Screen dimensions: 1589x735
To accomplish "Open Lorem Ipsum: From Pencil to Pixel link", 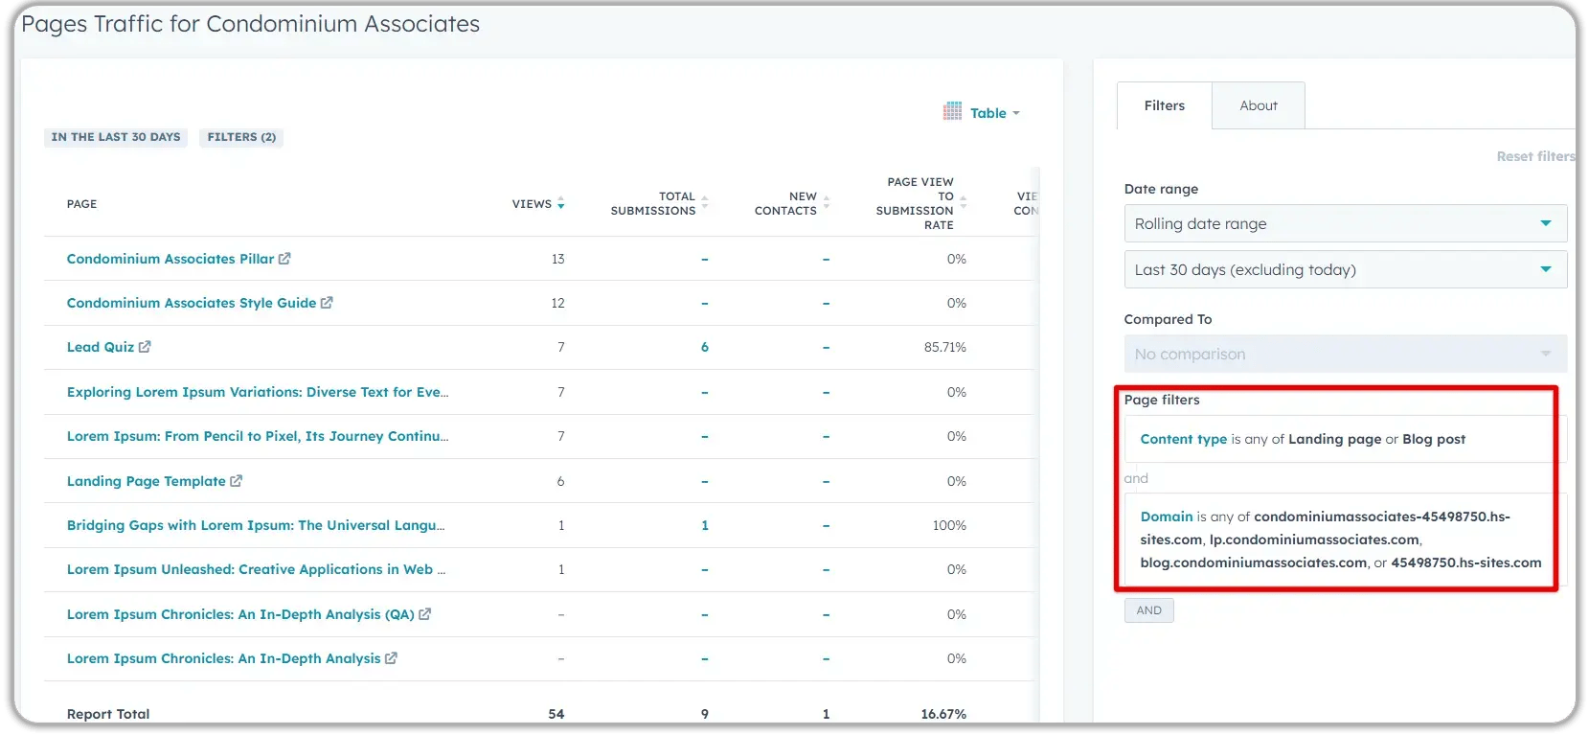I will tap(258, 436).
